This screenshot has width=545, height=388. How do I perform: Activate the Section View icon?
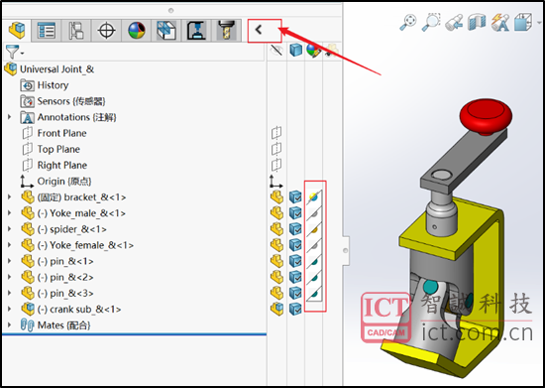pos(477,22)
